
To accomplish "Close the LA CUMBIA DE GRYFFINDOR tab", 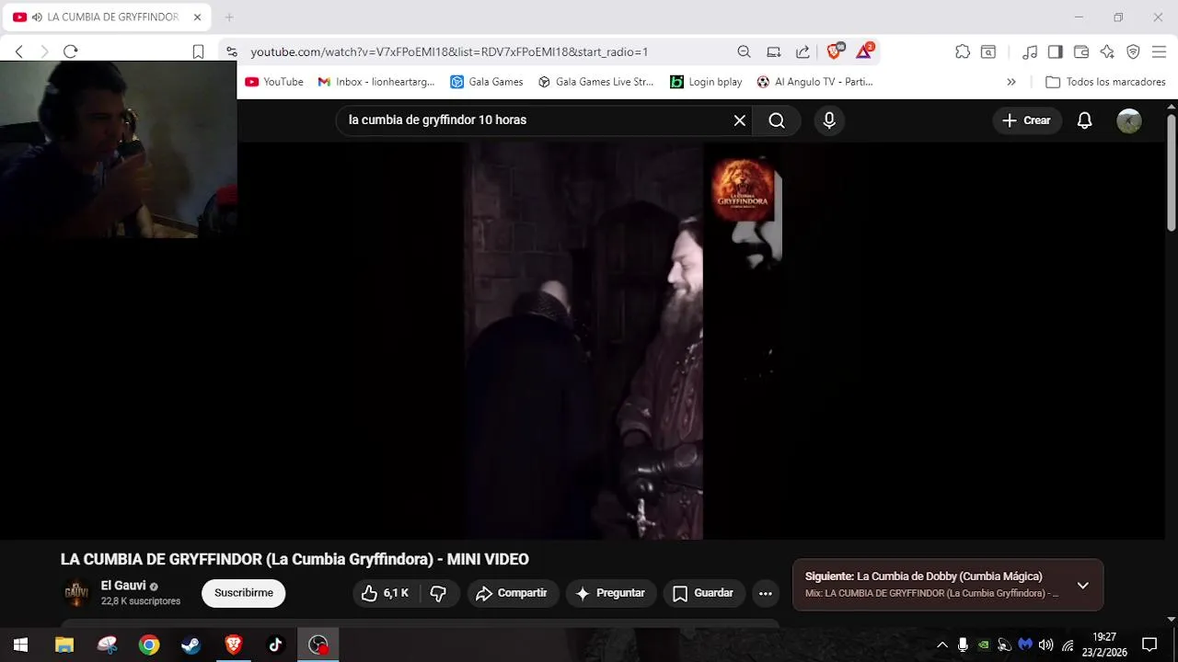I will 197,17.
